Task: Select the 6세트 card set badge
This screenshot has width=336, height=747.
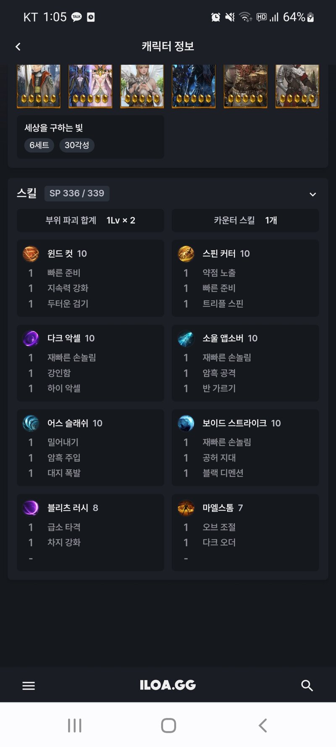Action: pos(39,145)
